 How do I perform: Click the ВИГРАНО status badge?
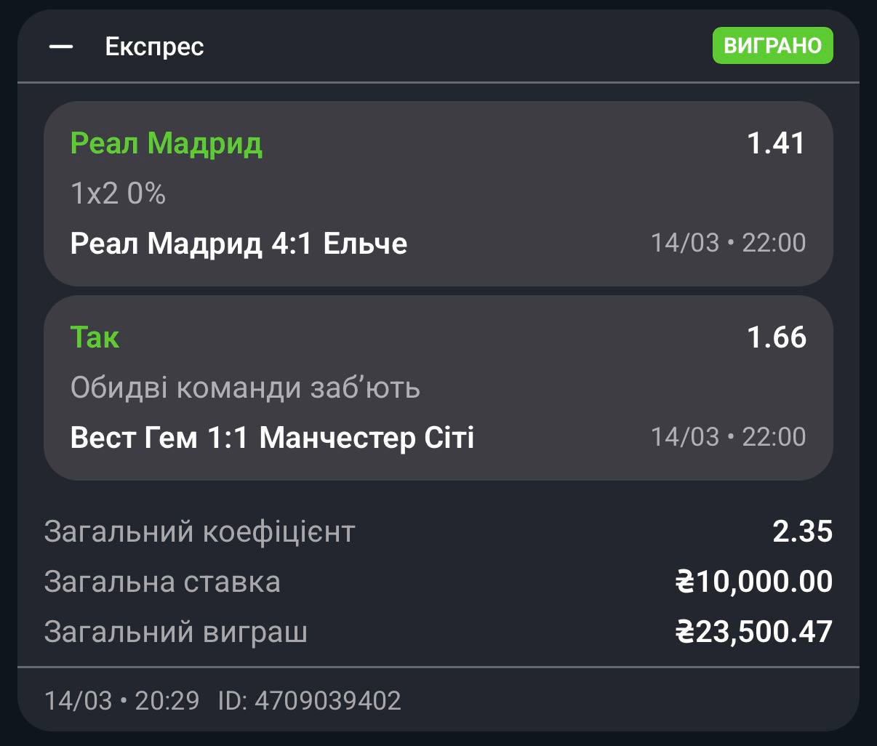pos(772,46)
